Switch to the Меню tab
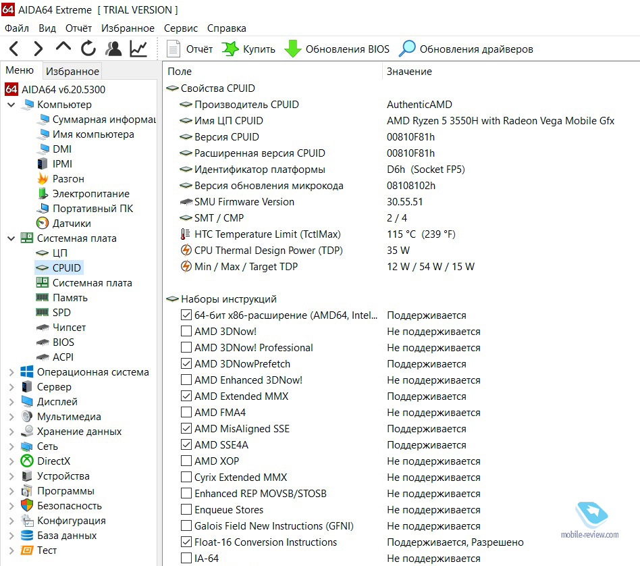Screen dimensions: 640x566 pyautogui.click(x=20, y=70)
